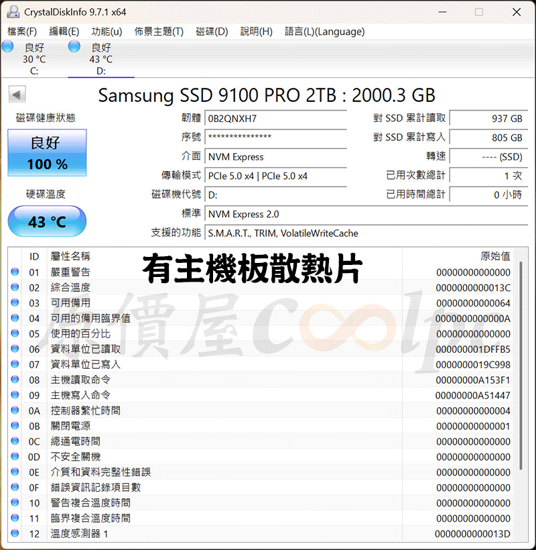The height and width of the screenshot is (550, 536).
Task: Click the previous disk arrow button
Action: (17, 94)
